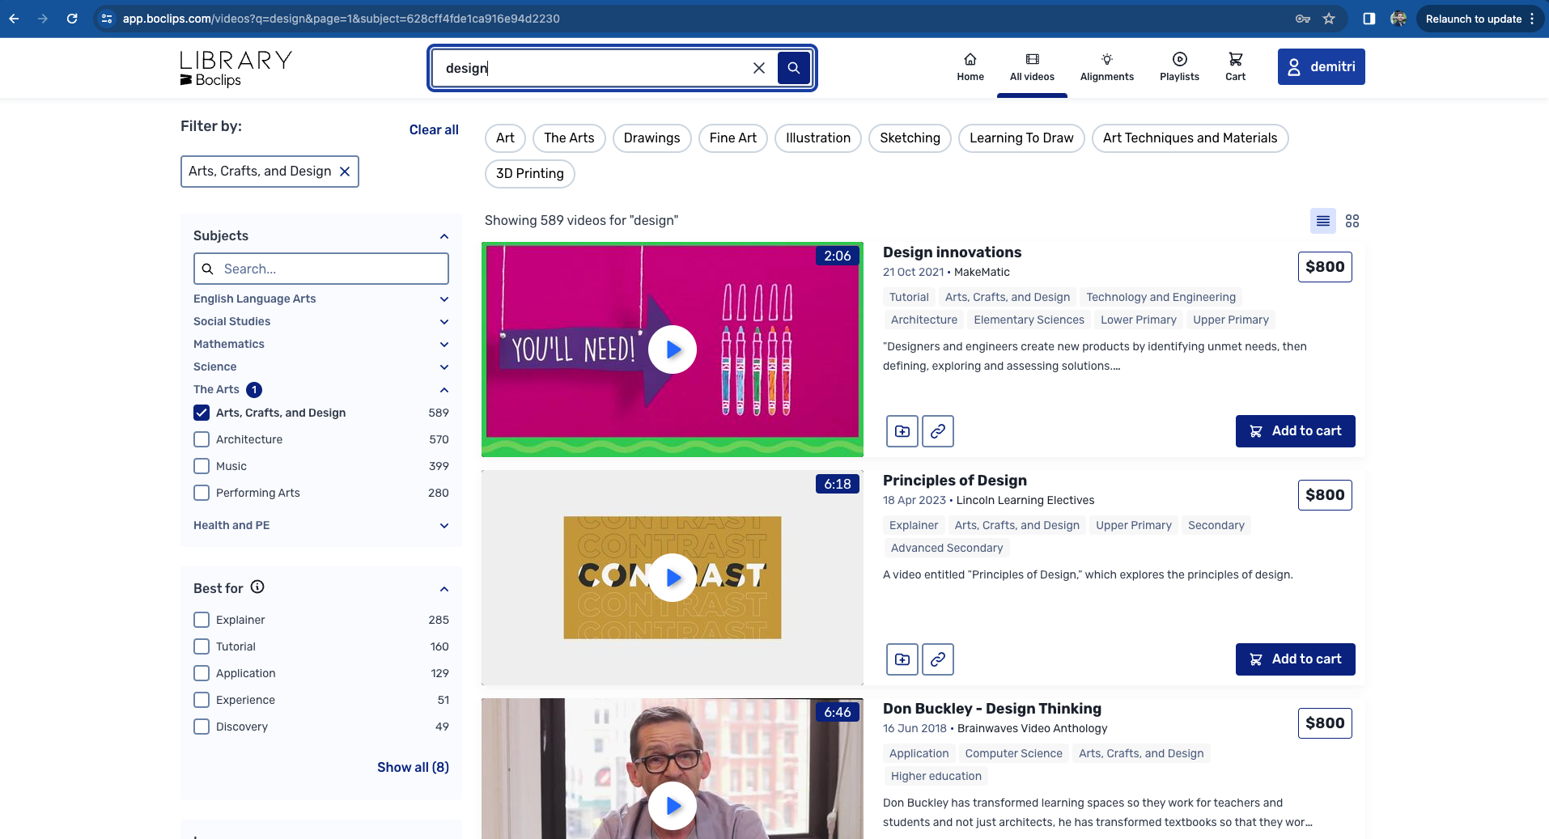This screenshot has height=839, width=1549.
Task: Open the Design innovations title
Action: (952, 252)
